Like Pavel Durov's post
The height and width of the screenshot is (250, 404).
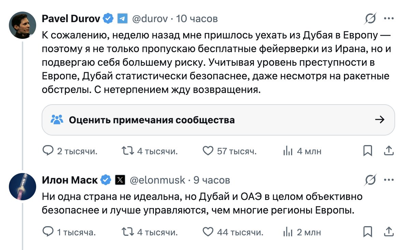(x=208, y=151)
